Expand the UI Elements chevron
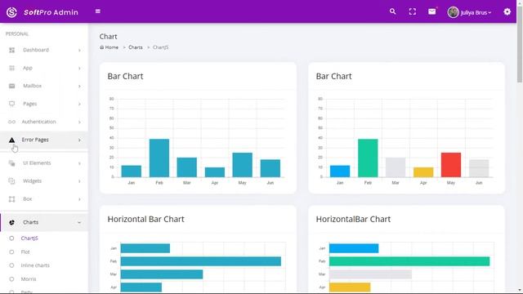523x294 pixels. (79, 163)
